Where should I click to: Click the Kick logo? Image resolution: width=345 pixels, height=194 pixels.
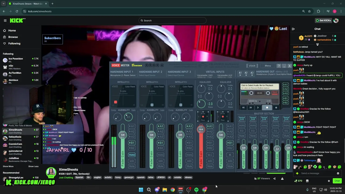[18, 20]
